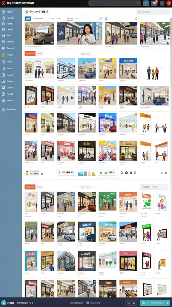The image size is (172, 307).
Task: Click grey button beside first gallery's orange button
Action: coord(40,53)
